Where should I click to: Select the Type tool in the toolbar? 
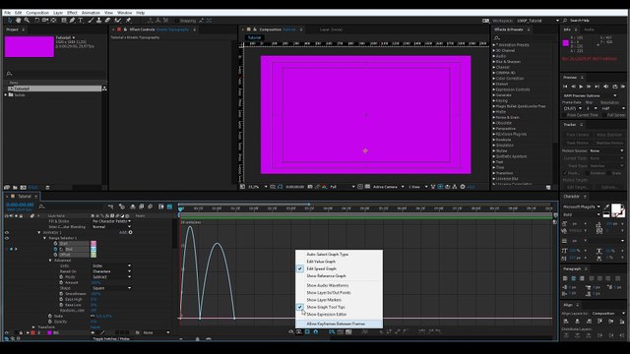tap(81, 21)
